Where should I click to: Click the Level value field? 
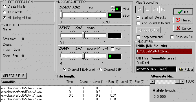pos(115,36)
